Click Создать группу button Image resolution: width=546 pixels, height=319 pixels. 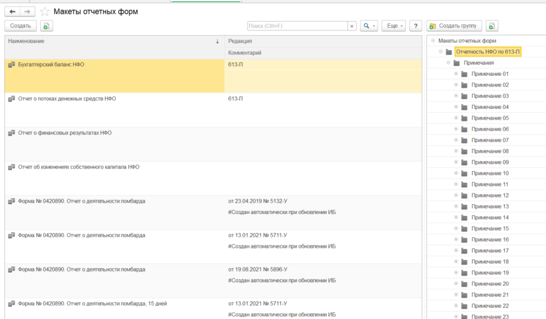coord(455,26)
